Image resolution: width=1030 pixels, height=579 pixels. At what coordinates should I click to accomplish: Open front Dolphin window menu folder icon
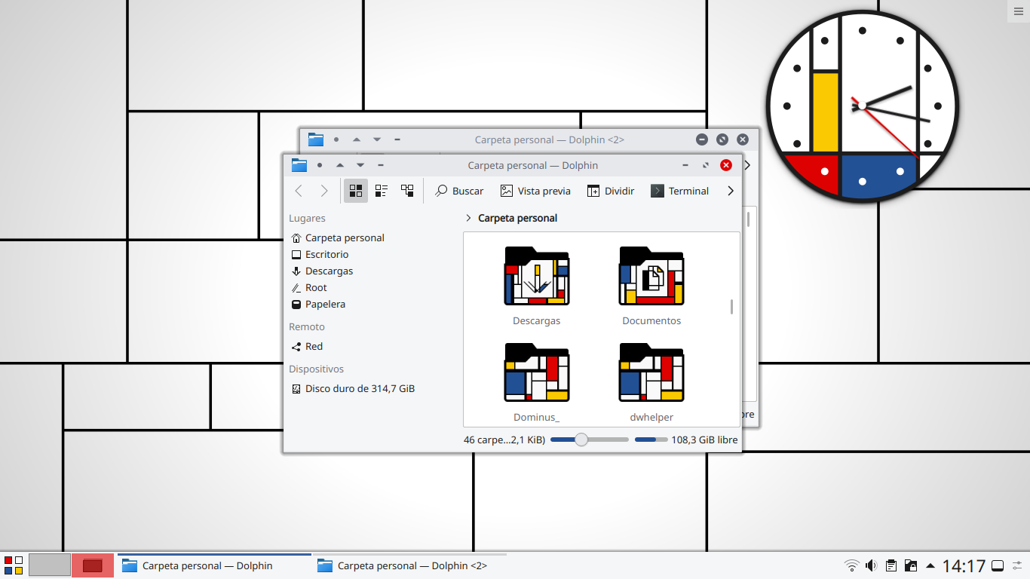click(299, 165)
